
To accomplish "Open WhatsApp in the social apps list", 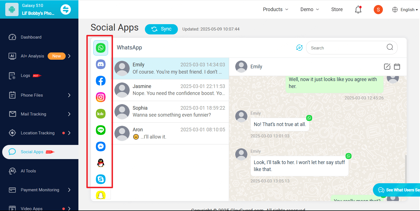I will (x=101, y=48).
